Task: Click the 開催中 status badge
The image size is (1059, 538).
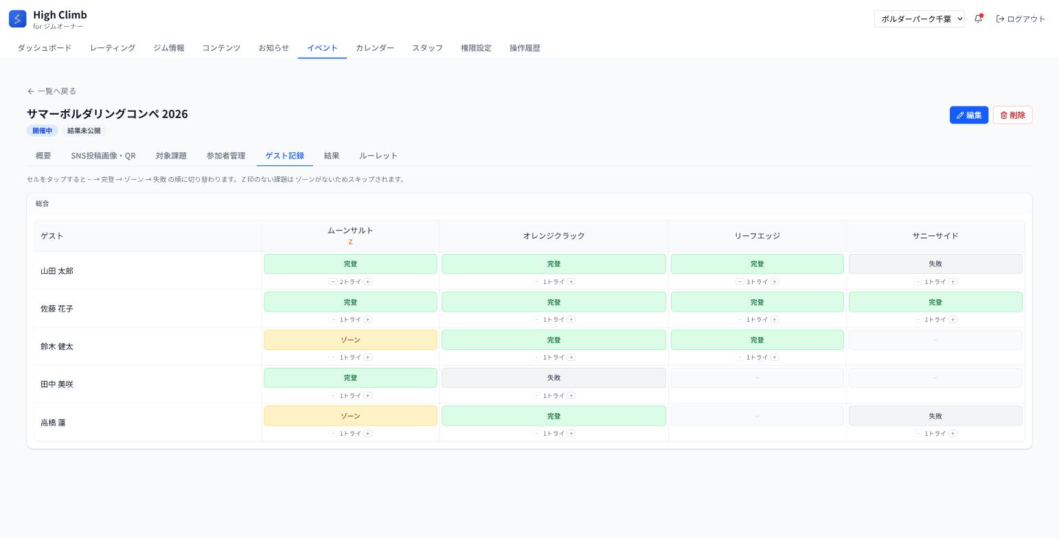Action: 42,131
